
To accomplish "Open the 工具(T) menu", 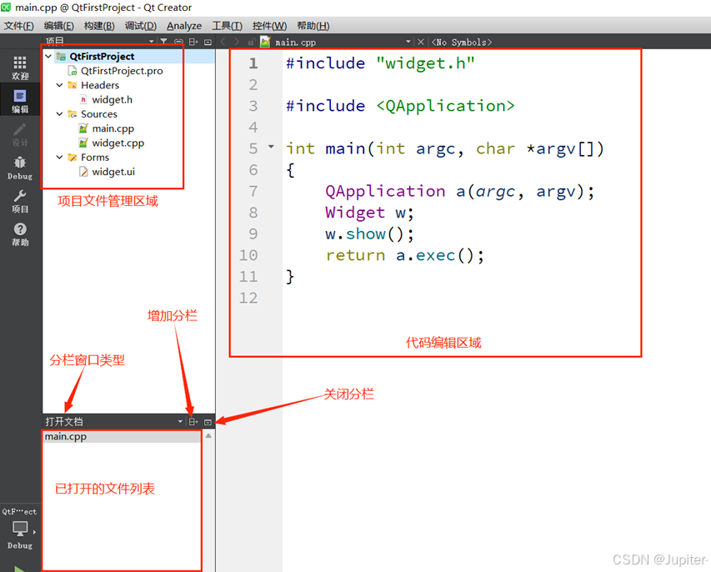I will point(228,26).
